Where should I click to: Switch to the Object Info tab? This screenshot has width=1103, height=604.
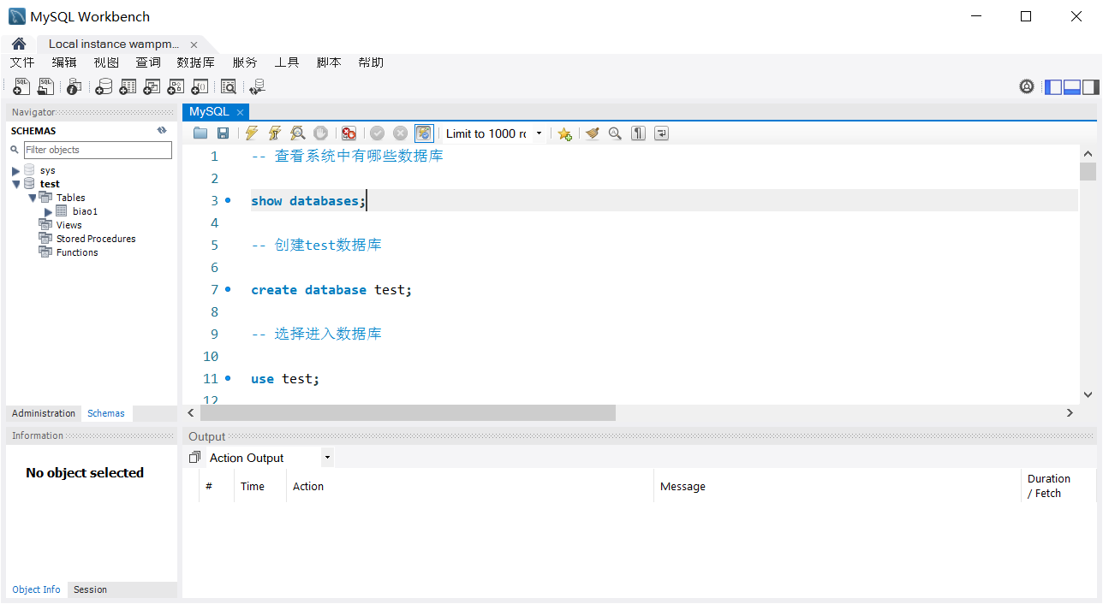[x=37, y=589]
